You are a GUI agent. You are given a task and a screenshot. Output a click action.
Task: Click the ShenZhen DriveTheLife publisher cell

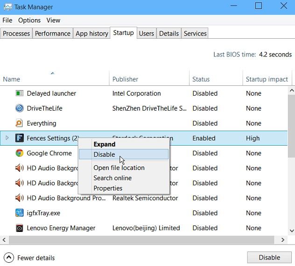tap(149, 108)
